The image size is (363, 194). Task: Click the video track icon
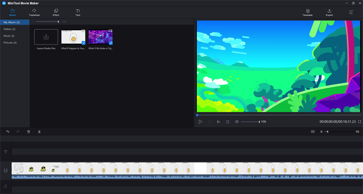click(5, 170)
